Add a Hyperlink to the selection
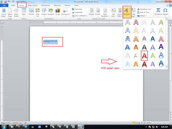The width and height of the screenshot is (172, 129). pyautogui.click(x=77, y=9)
